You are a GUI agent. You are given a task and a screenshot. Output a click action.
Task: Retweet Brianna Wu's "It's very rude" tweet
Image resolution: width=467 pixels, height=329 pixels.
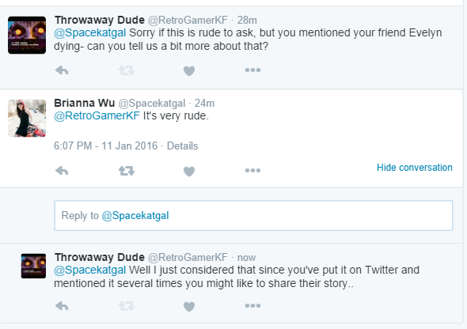tap(127, 171)
